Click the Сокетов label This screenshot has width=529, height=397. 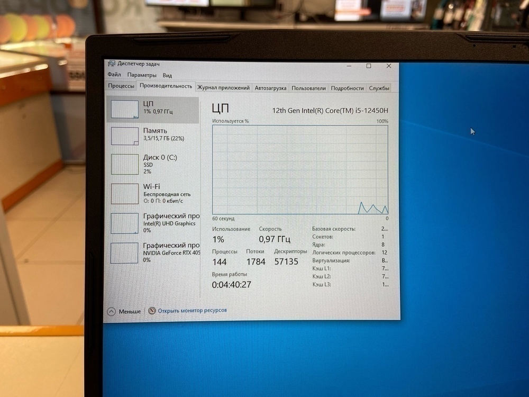coord(323,237)
